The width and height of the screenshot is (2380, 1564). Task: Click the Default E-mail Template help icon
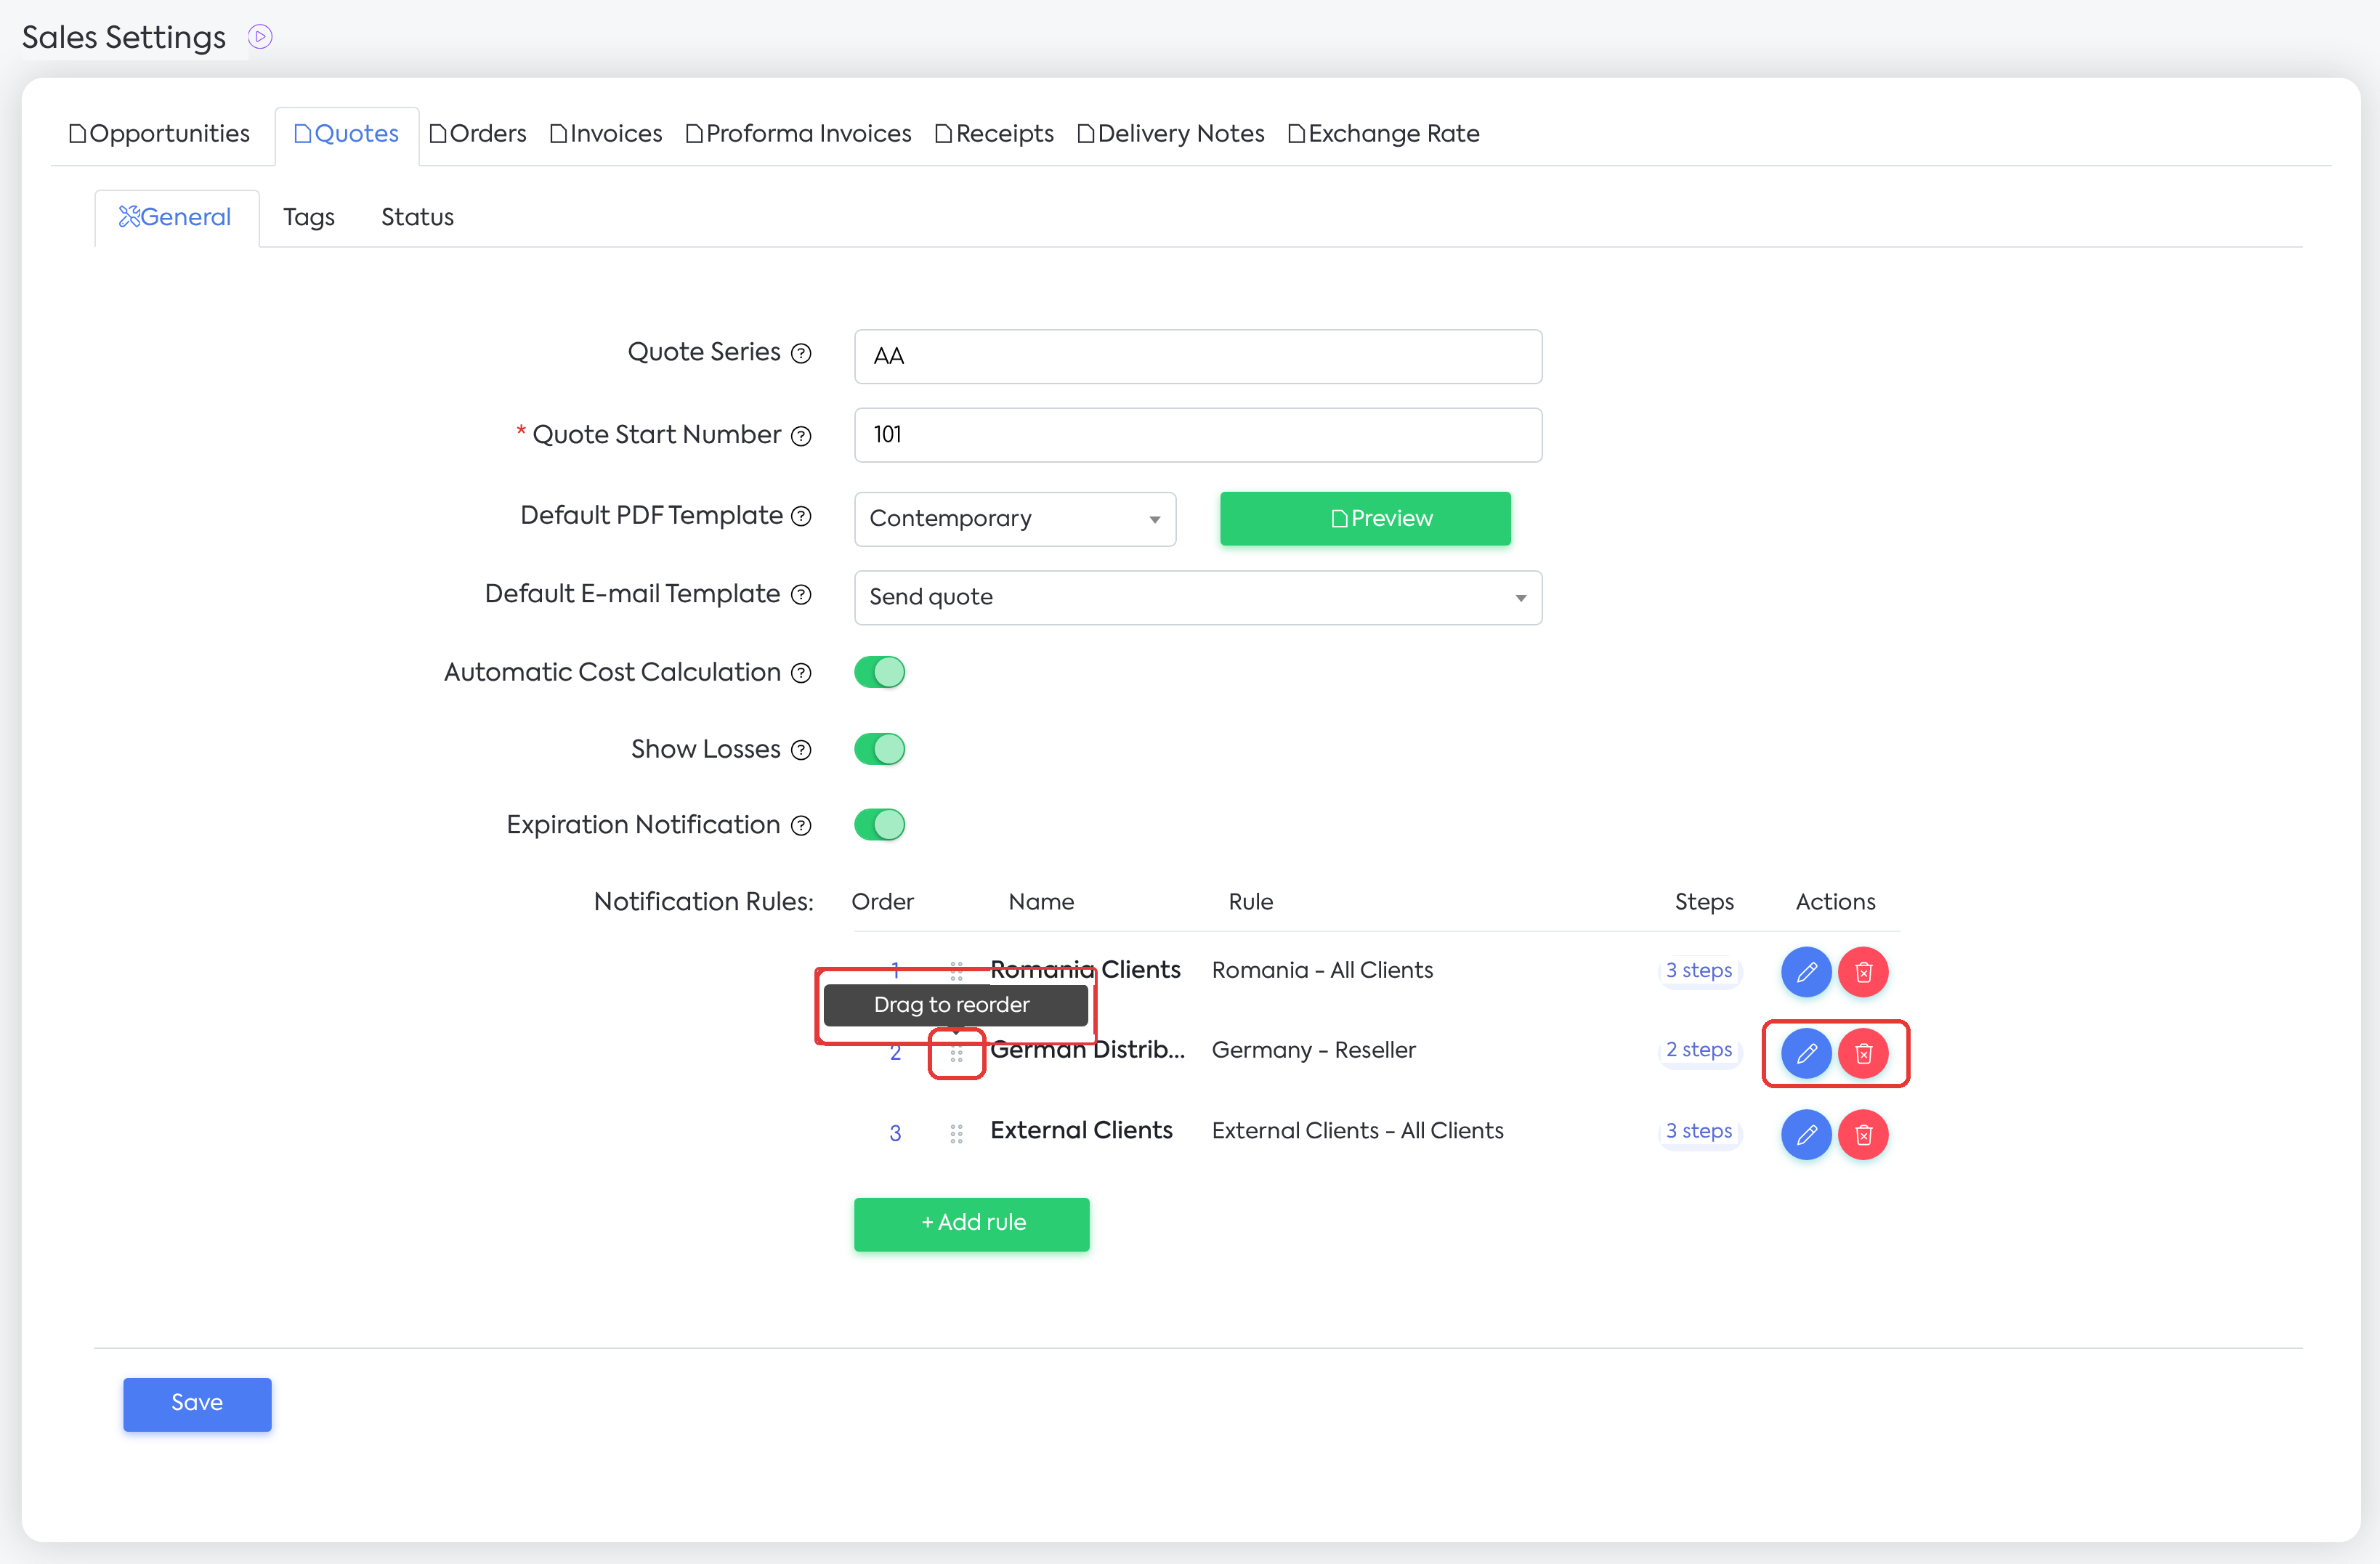tap(801, 595)
